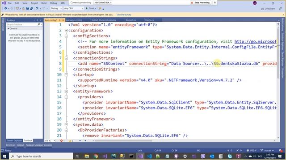286x160 pixels.
Task: Switch to the NuGet: StudentskaSluzba tab
Action: pos(104,20)
